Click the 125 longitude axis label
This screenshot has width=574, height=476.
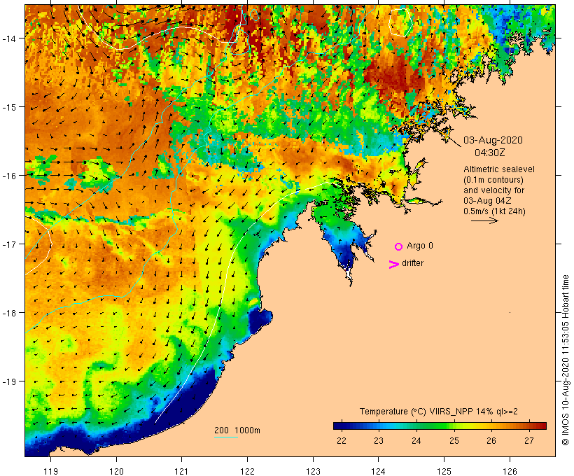click(444, 471)
